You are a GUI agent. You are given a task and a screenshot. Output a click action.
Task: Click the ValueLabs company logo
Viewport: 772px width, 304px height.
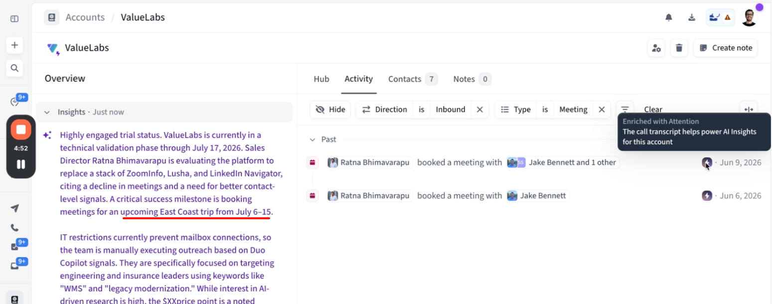click(x=53, y=48)
